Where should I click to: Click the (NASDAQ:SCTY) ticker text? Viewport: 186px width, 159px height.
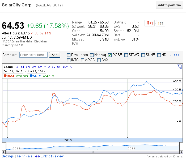49,5
